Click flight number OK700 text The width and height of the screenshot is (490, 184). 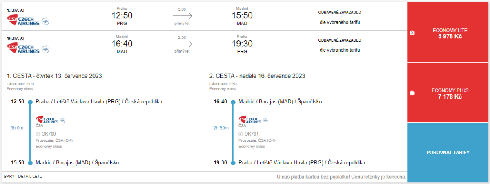(49, 134)
